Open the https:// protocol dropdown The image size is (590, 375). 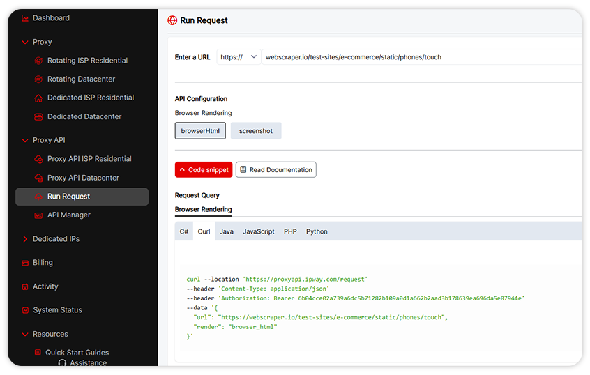(239, 57)
